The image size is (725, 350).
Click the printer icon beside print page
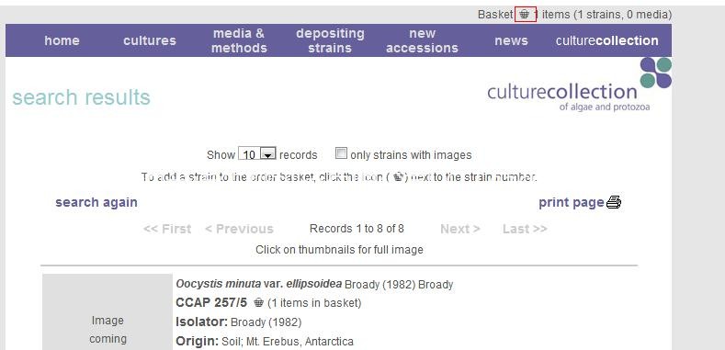pyautogui.click(x=614, y=202)
